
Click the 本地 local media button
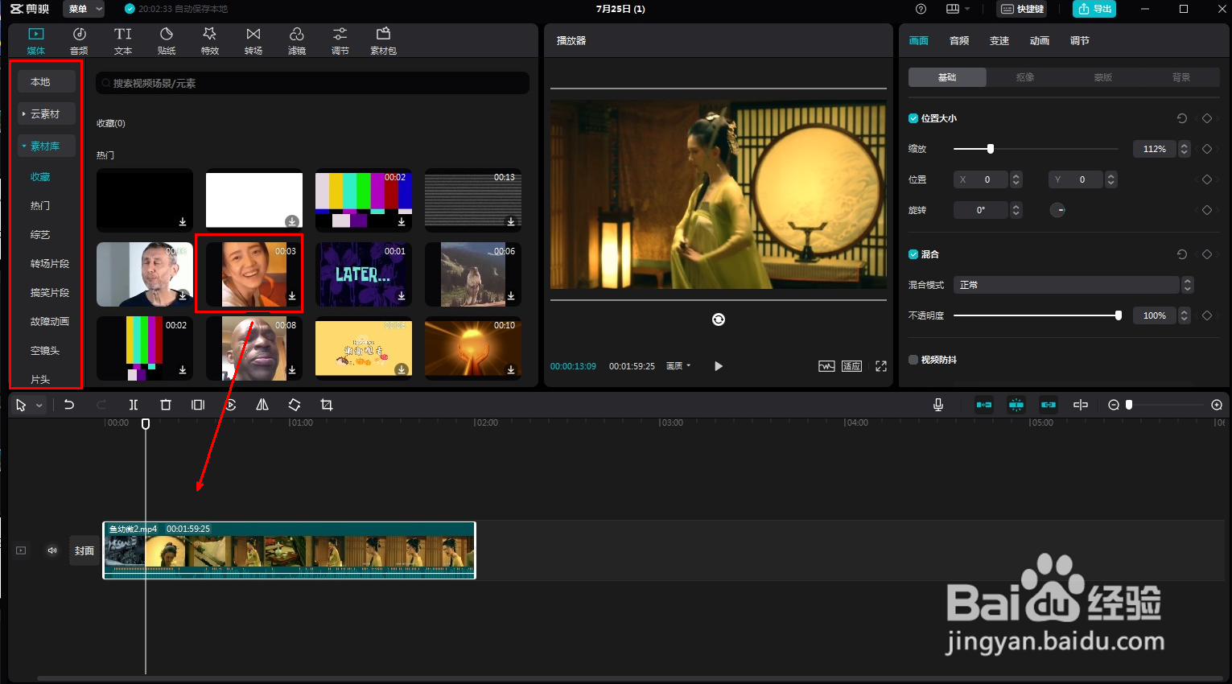click(x=47, y=81)
